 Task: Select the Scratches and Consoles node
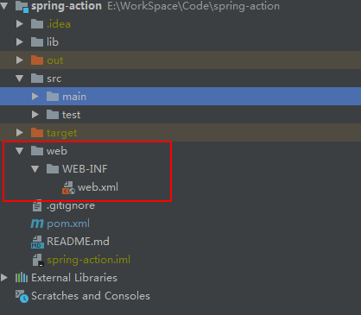click(91, 296)
